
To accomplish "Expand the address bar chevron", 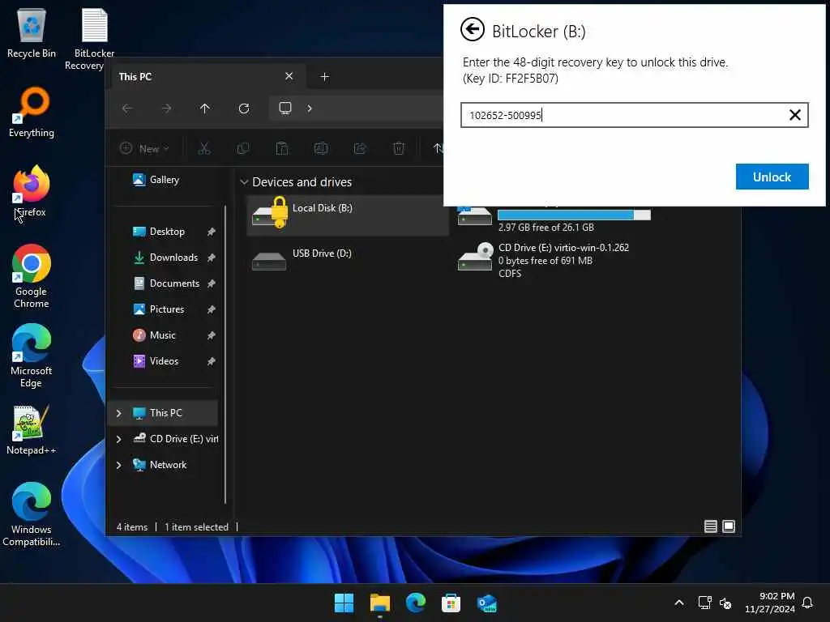I will tap(309, 109).
